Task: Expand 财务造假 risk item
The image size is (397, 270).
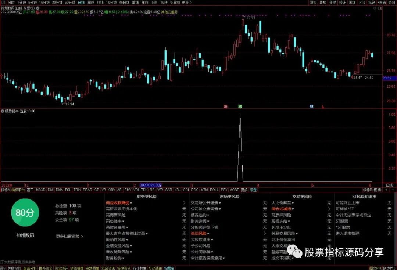Action: coord(200,221)
